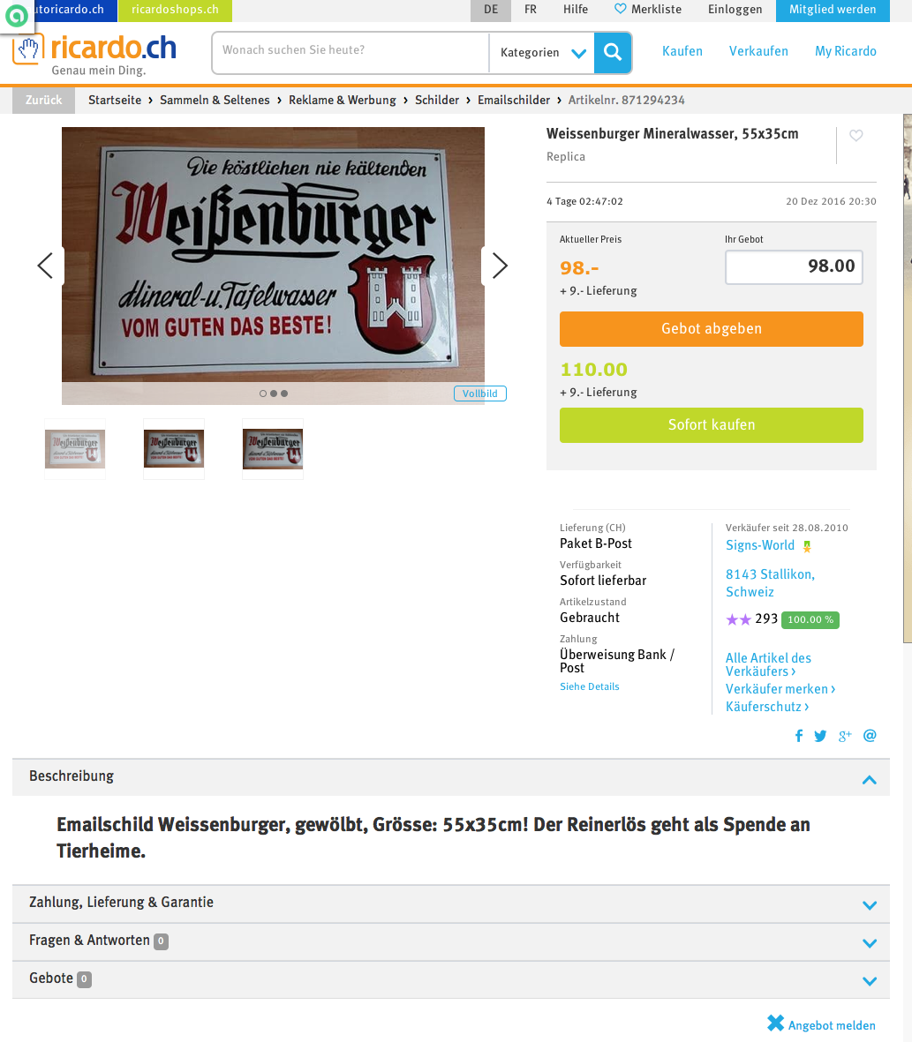Viewport: 912px width, 1042px height.
Task: Expand Zahlung, Lieferung & Garantie section
Action: tap(450, 903)
